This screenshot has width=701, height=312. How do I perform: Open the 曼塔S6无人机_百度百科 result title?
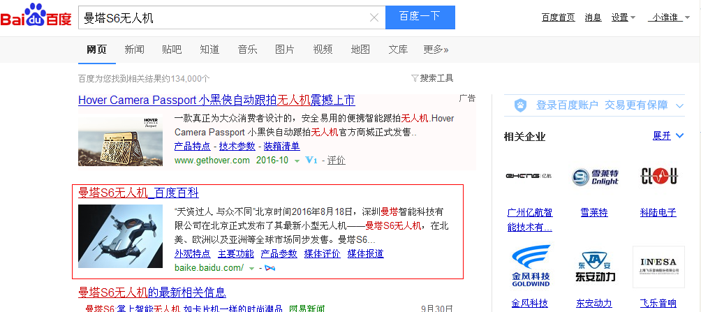tap(138, 193)
